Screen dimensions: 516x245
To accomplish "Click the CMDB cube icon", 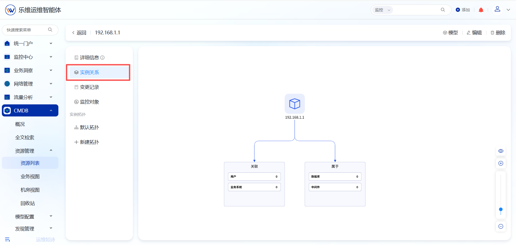I will 7,111.
